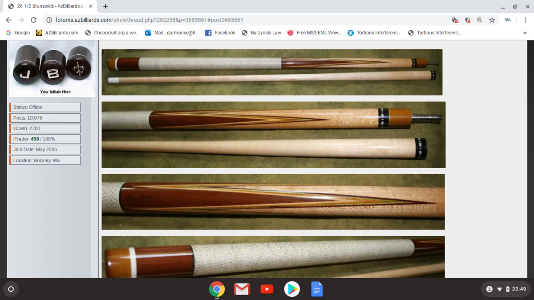
Task: Open the Facebook bookmark
Action: pos(220,33)
